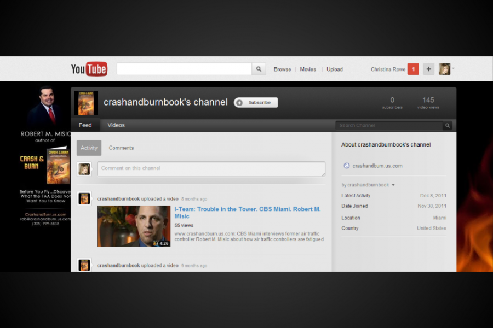Play the 4:26 video thumbnail
The height and width of the screenshot is (328, 493).
point(134,226)
